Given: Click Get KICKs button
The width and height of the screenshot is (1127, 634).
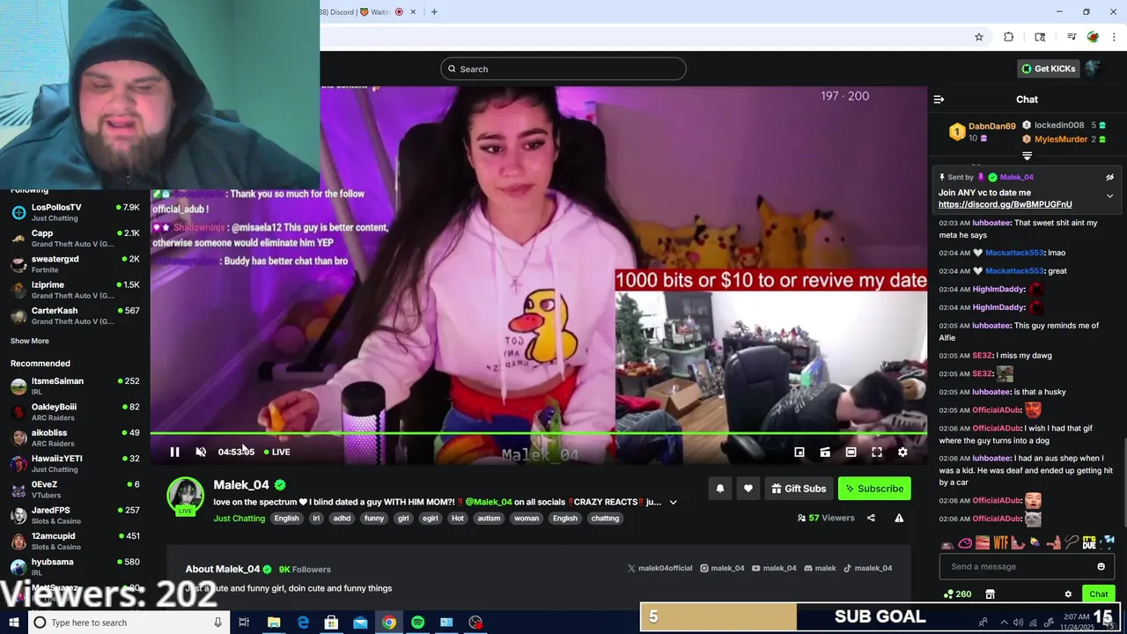Looking at the screenshot, I should (x=1048, y=69).
